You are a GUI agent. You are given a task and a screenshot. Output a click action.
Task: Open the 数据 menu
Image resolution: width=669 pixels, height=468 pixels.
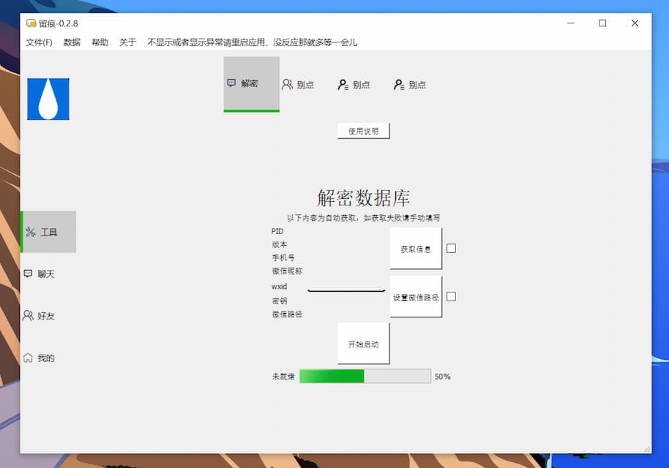[72, 42]
